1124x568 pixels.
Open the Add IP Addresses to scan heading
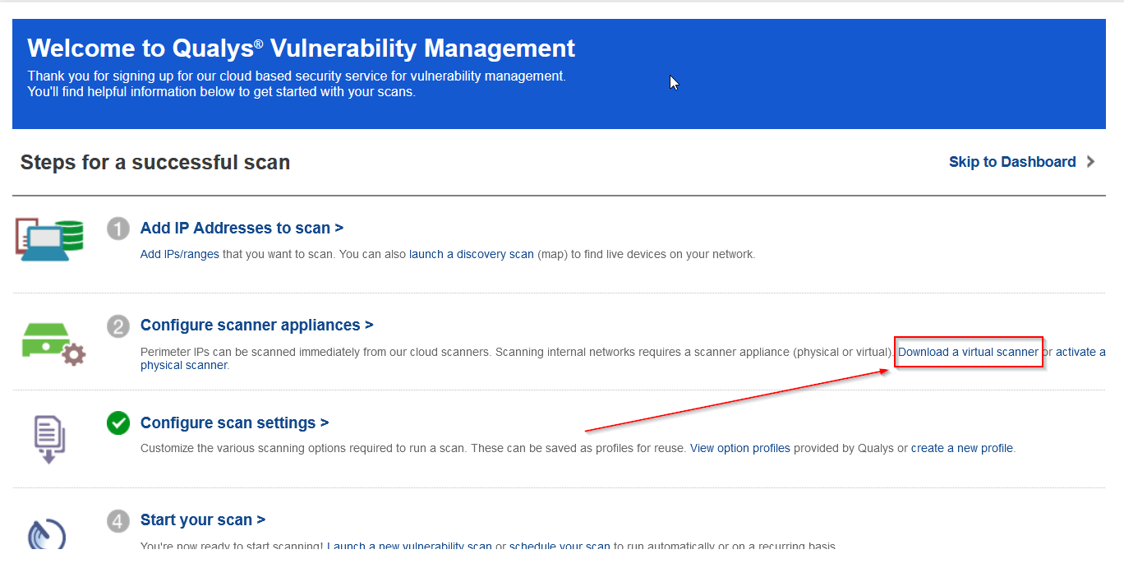pos(242,228)
